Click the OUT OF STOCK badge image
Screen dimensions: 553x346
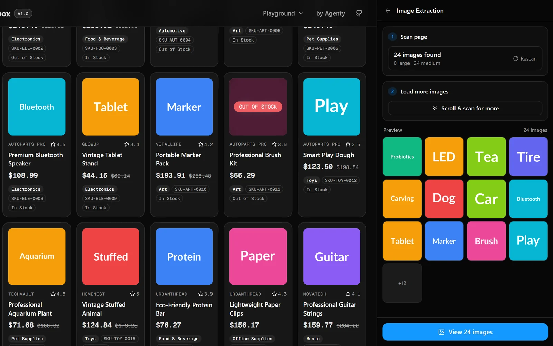tap(258, 107)
